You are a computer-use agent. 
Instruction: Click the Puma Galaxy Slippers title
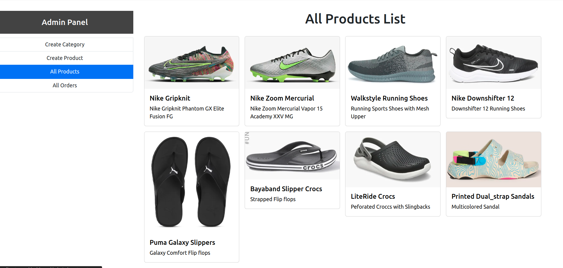point(182,242)
